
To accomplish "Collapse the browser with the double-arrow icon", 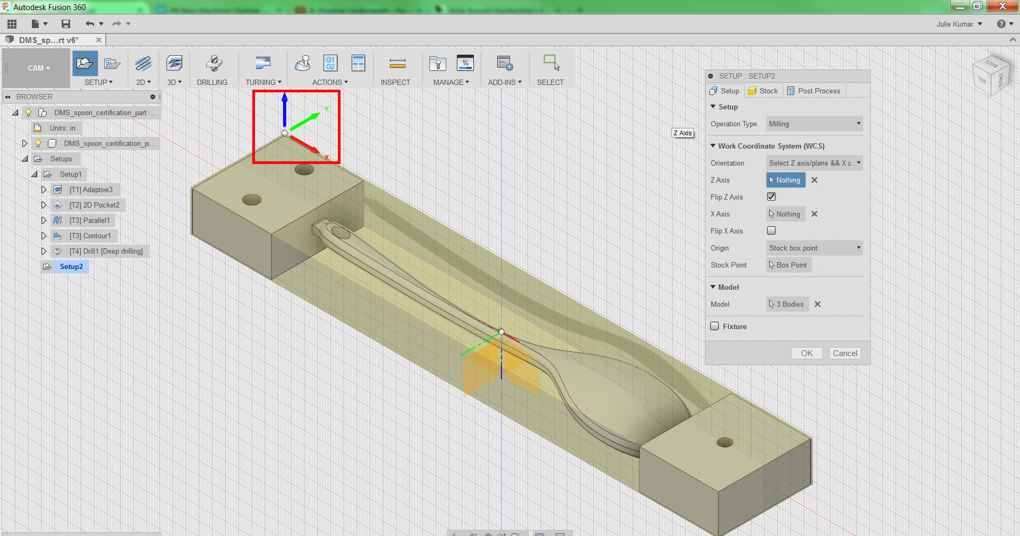I will [x=8, y=97].
